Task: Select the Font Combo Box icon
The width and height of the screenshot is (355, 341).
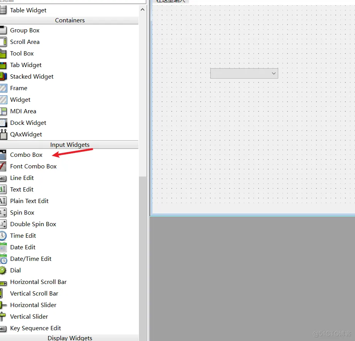Action: tap(3, 166)
